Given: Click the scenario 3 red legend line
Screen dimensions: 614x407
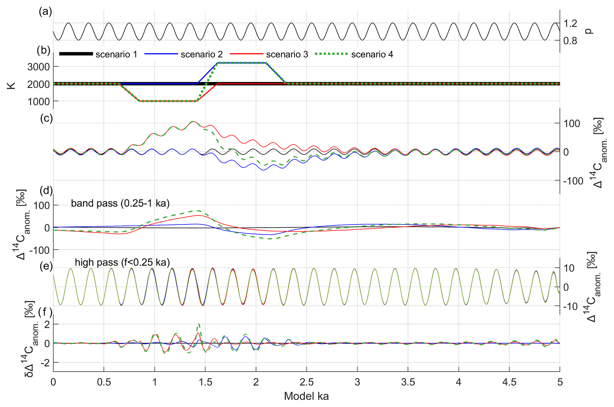Looking at the screenshot, I should point(246,54).
